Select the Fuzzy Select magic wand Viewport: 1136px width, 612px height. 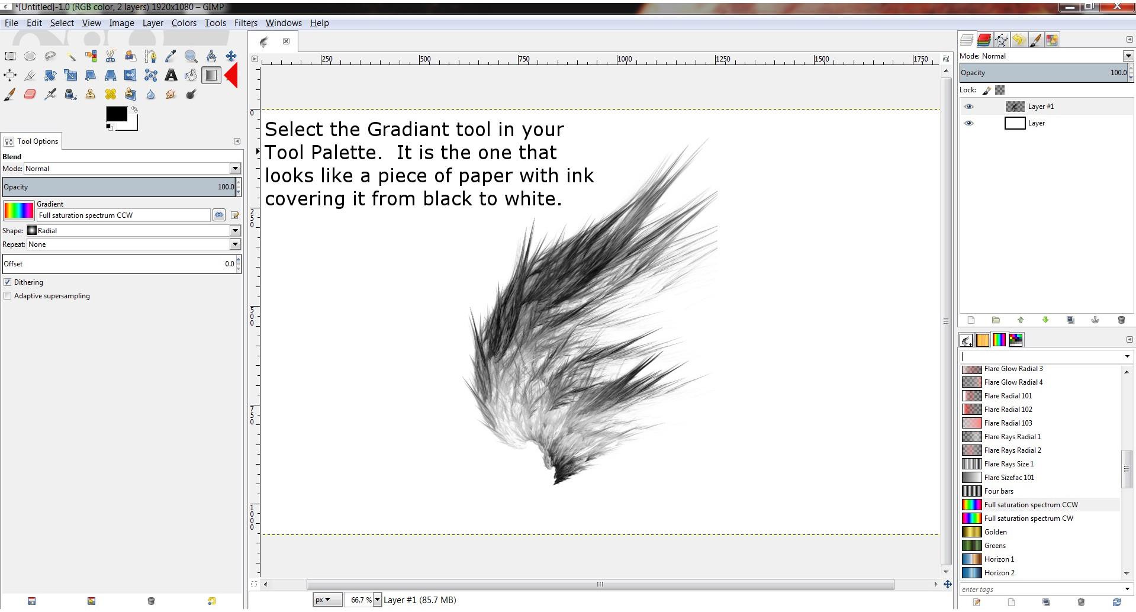[70, 56]
